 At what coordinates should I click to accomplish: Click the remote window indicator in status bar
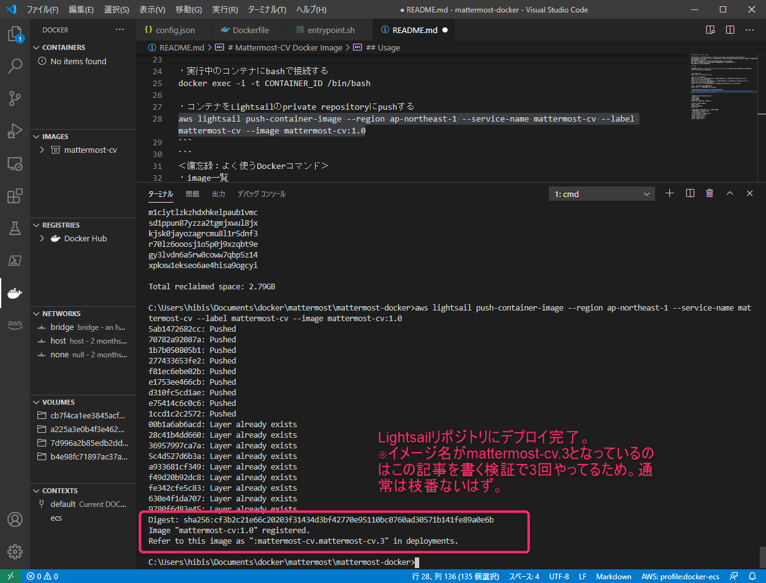point(10,576)
